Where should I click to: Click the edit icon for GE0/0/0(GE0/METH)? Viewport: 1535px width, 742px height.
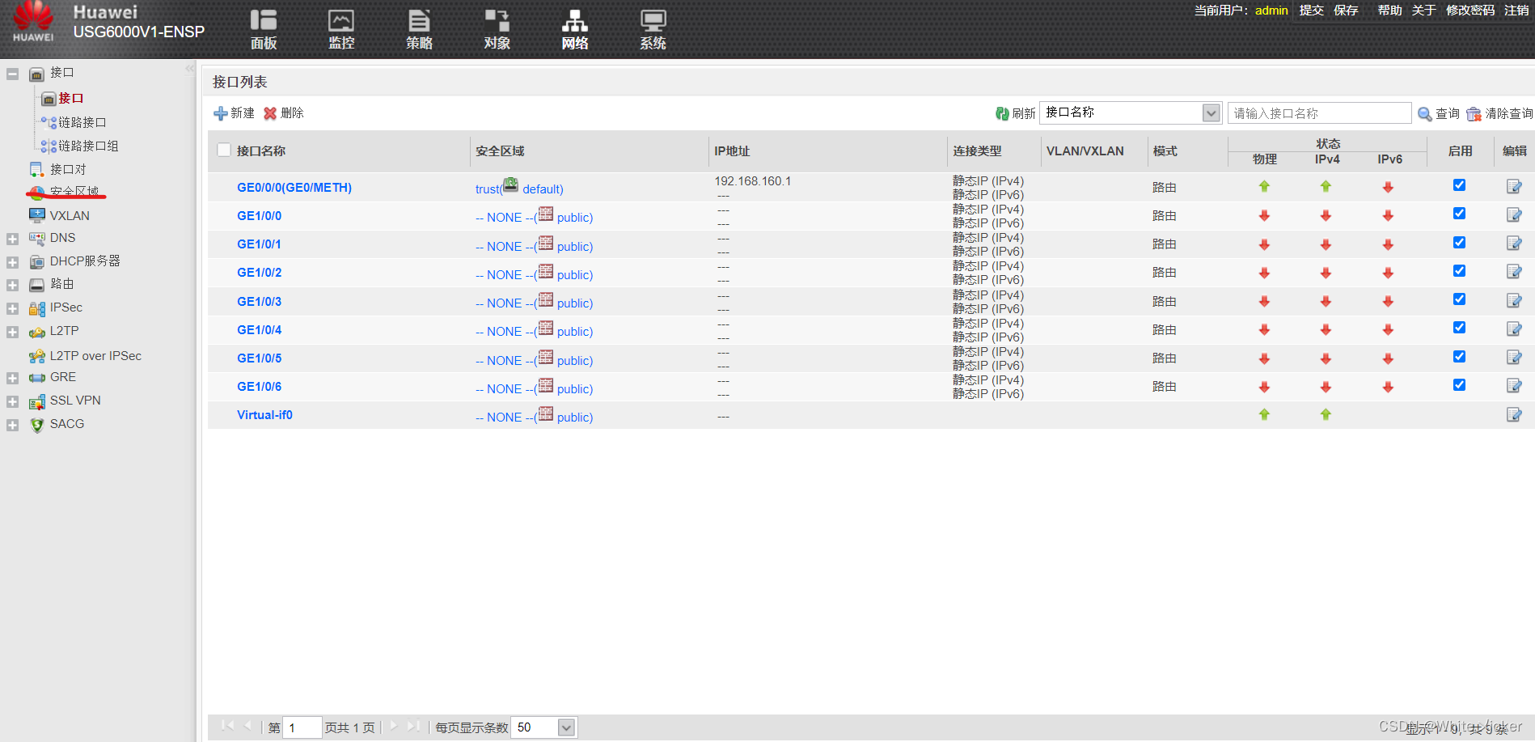tap(1514, 187)
